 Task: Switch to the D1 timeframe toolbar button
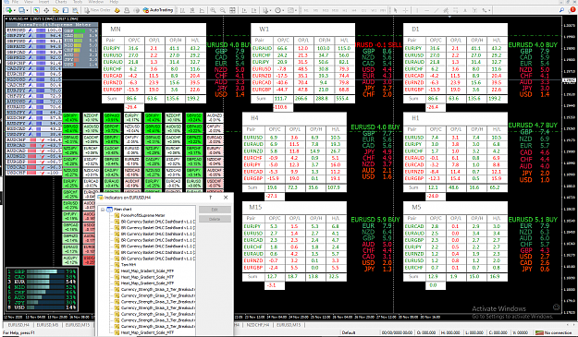(363, 10)
